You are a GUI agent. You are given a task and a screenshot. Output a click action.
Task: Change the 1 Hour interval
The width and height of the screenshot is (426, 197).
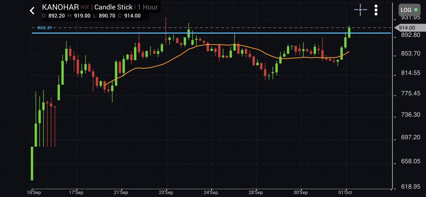pyautogui.click(x=147, y=7)
